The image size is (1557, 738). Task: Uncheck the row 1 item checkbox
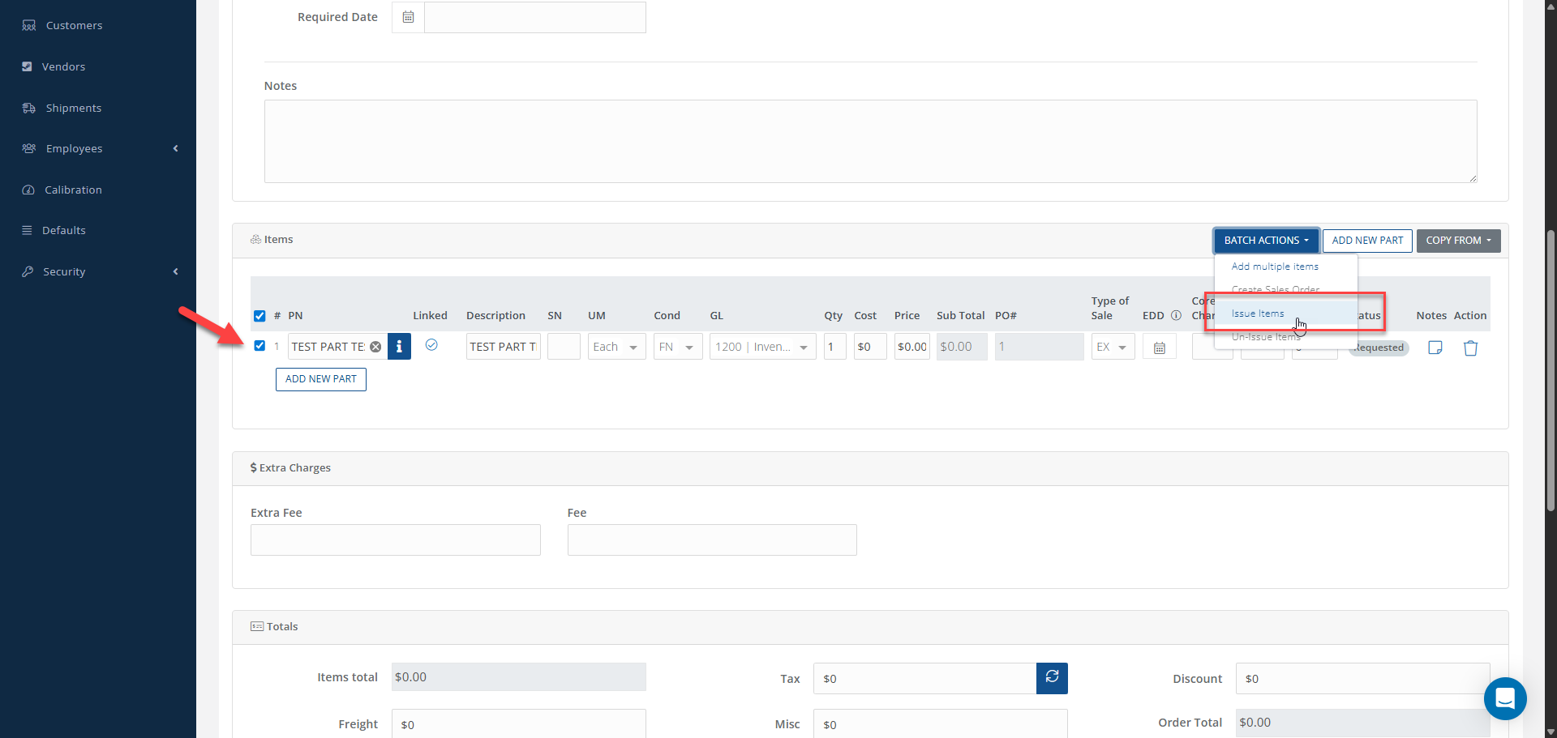[259, 346]
